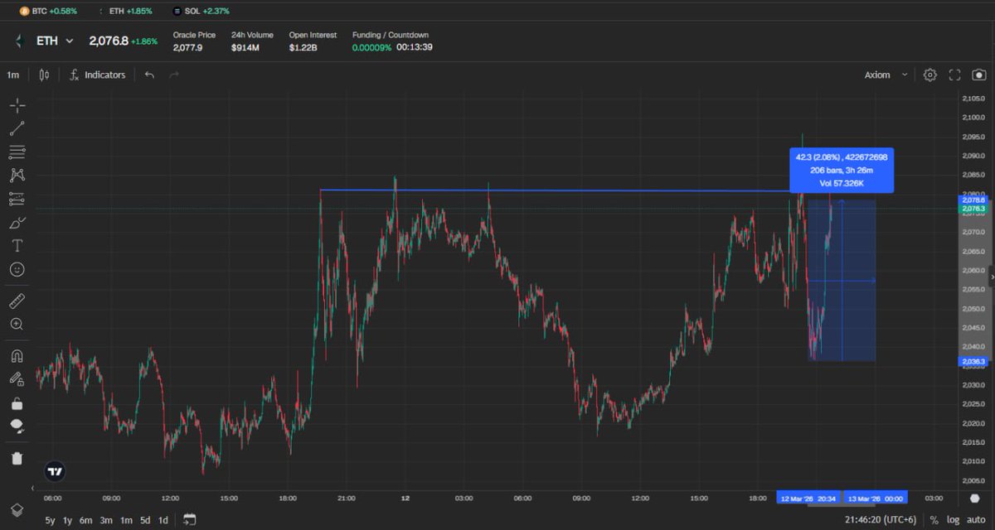This screenshot has width=995, height=530.
Task: Click the hexagon icon below price scale
Action: [x=975, y=498]
